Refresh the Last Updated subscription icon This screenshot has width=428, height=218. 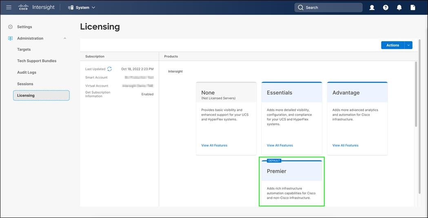coord(109,69)
